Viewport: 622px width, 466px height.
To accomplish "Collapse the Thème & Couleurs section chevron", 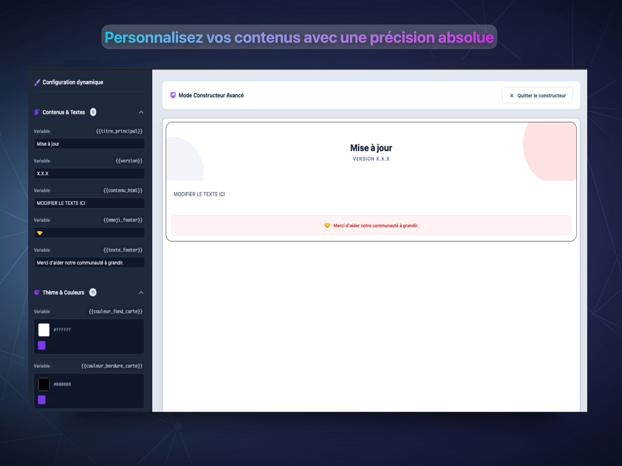I will 141,292.
